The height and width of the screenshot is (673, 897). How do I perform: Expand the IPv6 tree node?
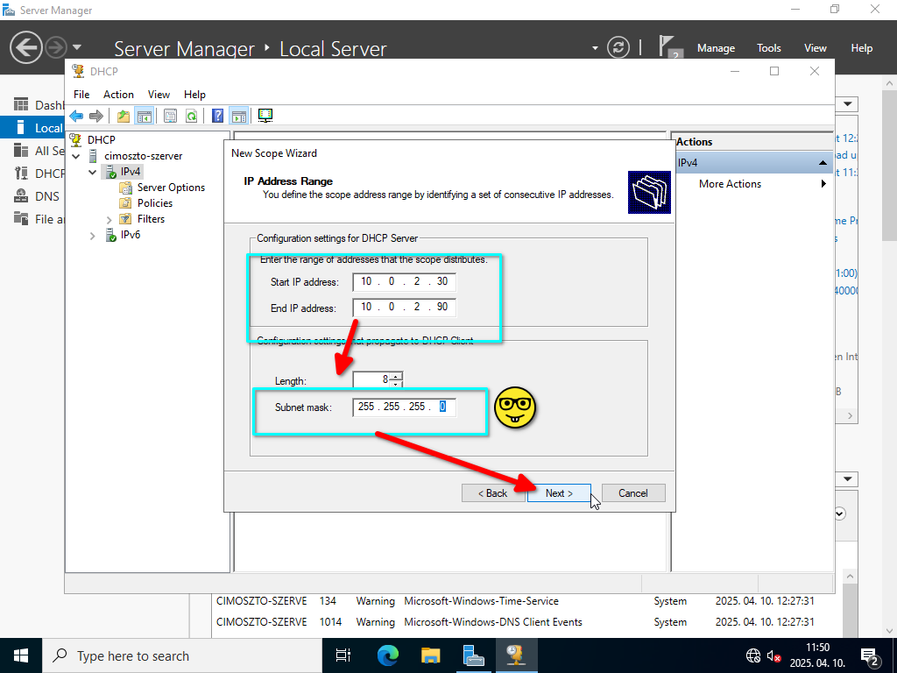[93, 235]
